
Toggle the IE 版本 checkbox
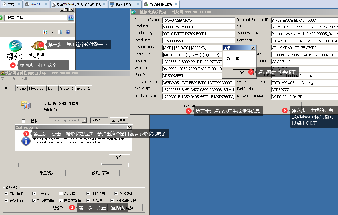(23, 121)
